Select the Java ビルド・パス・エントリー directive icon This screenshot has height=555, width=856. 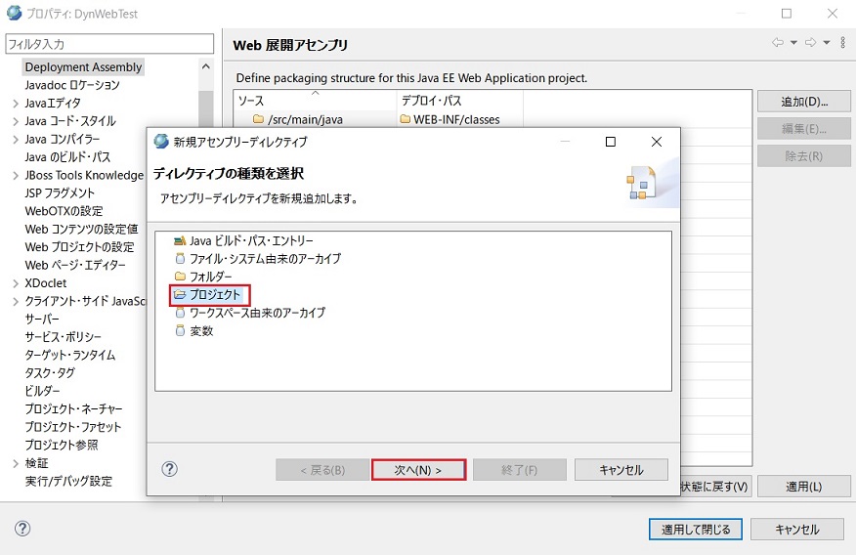click(x=180, y=240)
